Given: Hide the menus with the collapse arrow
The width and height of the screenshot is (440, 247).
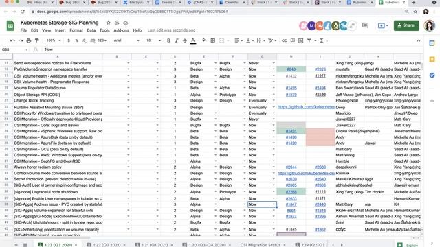Looking at the screenshot, I should [x=419, y=40].
